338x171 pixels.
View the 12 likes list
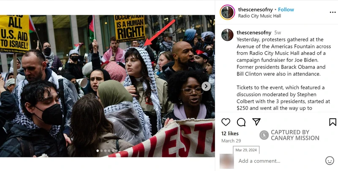[230, 134]
